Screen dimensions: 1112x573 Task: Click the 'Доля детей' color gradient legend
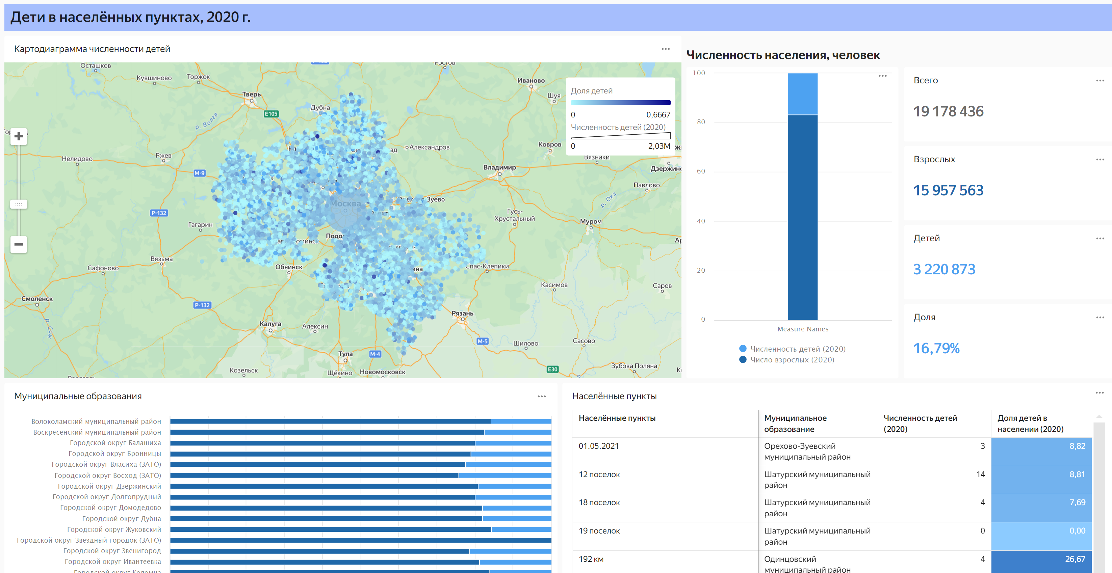point(620,103)
